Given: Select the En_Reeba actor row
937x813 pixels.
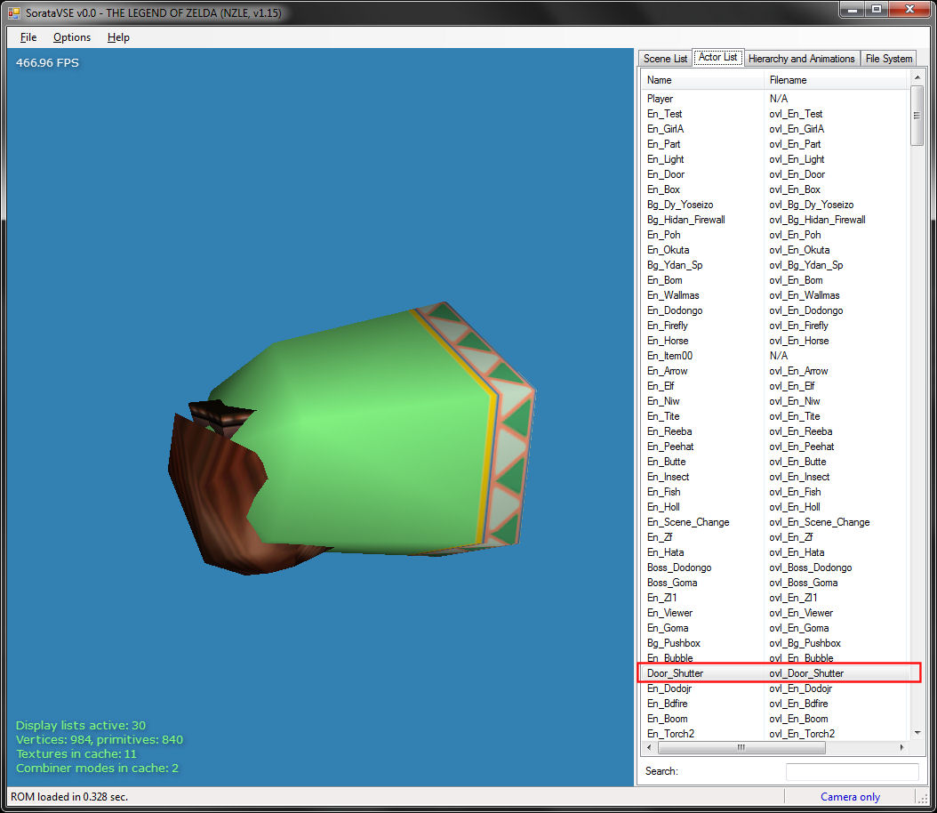Looking at the screenshot, I should pos(776,431).
